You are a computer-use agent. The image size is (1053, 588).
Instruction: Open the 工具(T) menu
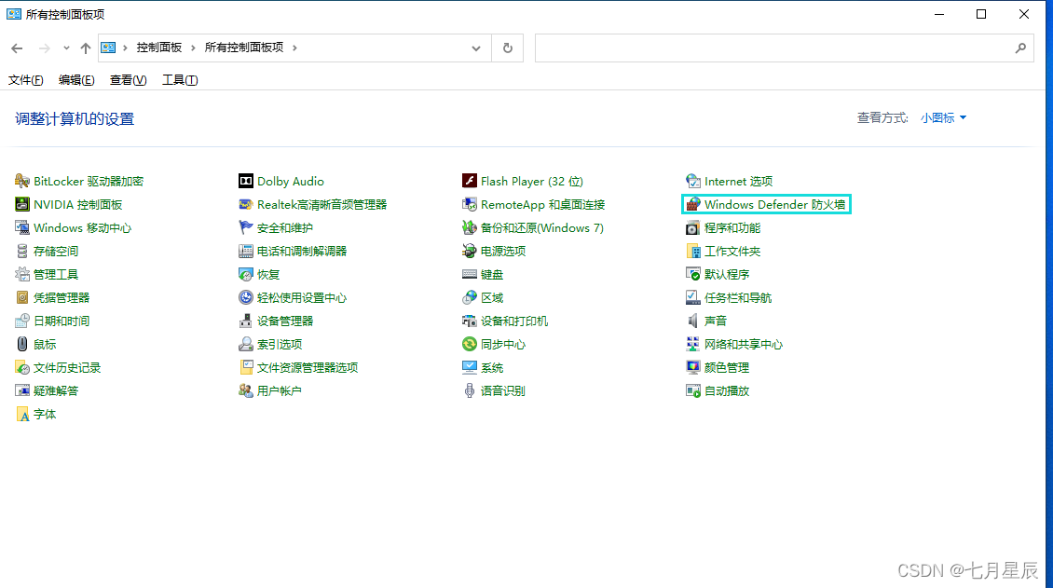[180, 80]
